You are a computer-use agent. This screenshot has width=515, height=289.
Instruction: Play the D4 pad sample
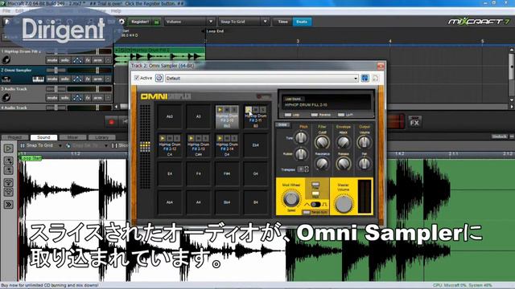coord(220,139)
